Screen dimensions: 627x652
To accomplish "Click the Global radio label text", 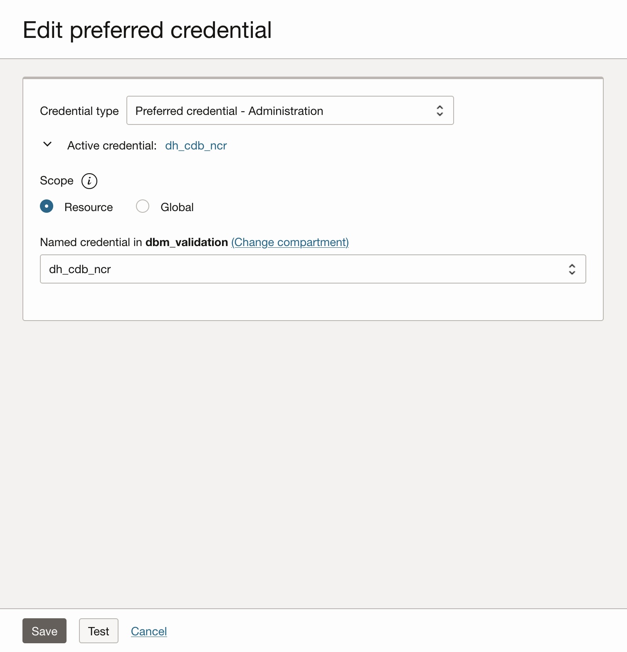I will pos(177,207).
